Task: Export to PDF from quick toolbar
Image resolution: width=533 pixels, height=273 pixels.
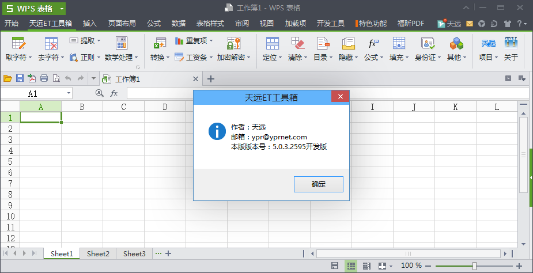Action: pyautogui.click(x=32, y=78)
